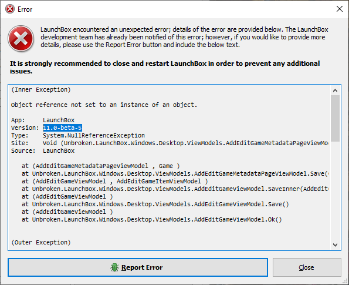Click the 'App: LaunchBox' line
Image resolution: width=349 pixels, height=285 pixels.
[x=43, y=120]
